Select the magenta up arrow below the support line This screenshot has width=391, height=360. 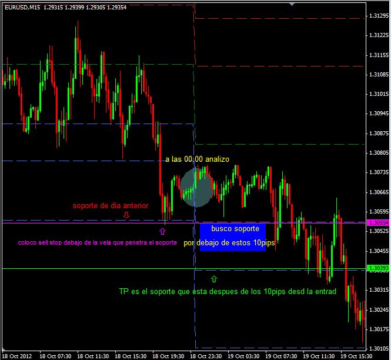pyautogui.click(x=162, y=231)
